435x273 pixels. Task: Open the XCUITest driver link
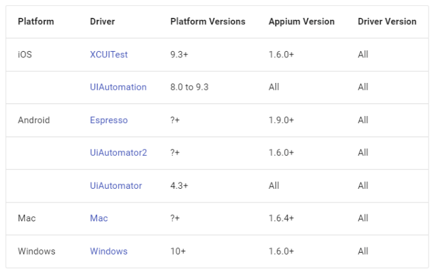108,55
